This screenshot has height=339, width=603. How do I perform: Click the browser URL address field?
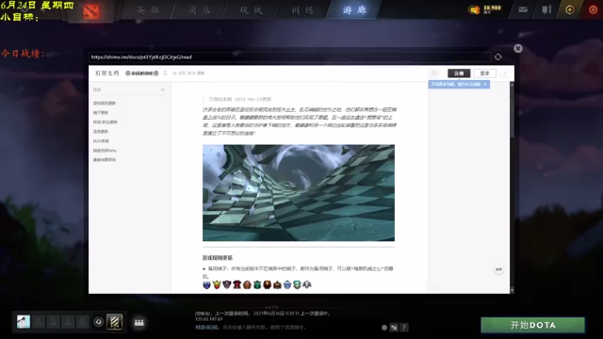click(289, 56)
